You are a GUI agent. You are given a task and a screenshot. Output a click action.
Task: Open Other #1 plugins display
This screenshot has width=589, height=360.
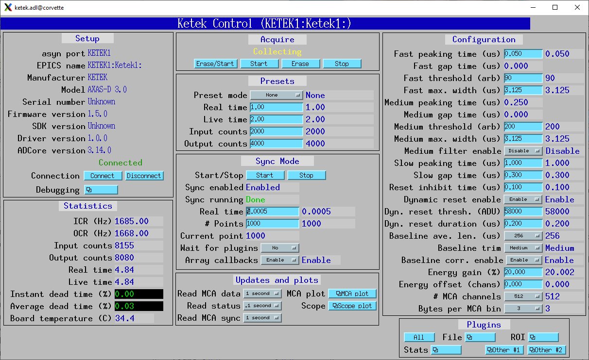tap(504, 350)
